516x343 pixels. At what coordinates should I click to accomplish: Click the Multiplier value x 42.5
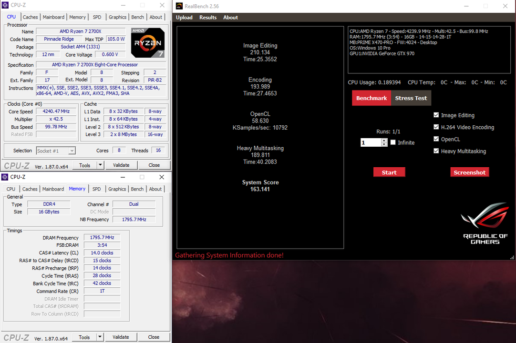[x=56, y=119]
